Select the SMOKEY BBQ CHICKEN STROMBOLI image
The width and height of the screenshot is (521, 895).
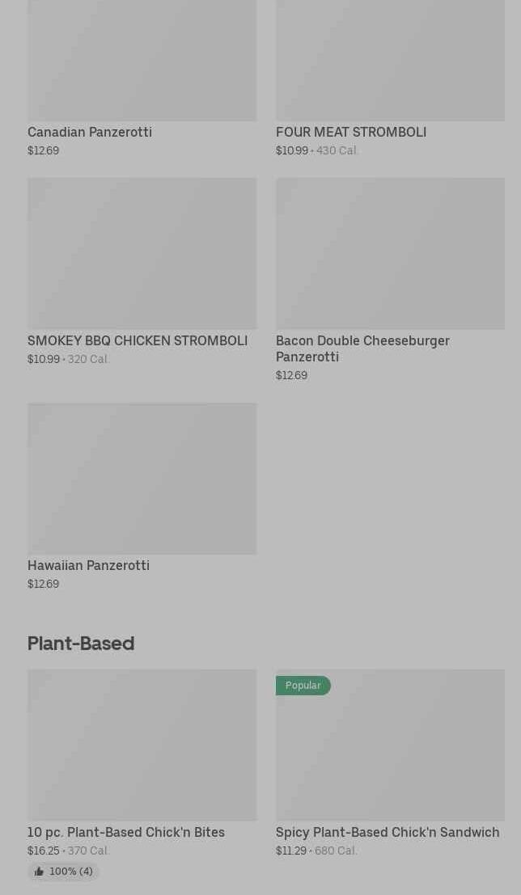coord(142,253)
